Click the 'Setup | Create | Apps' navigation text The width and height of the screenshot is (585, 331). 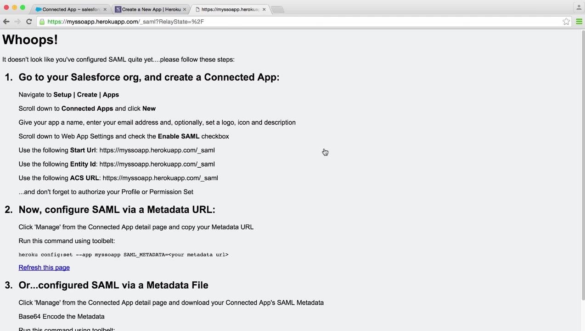(x=86, y=95)
